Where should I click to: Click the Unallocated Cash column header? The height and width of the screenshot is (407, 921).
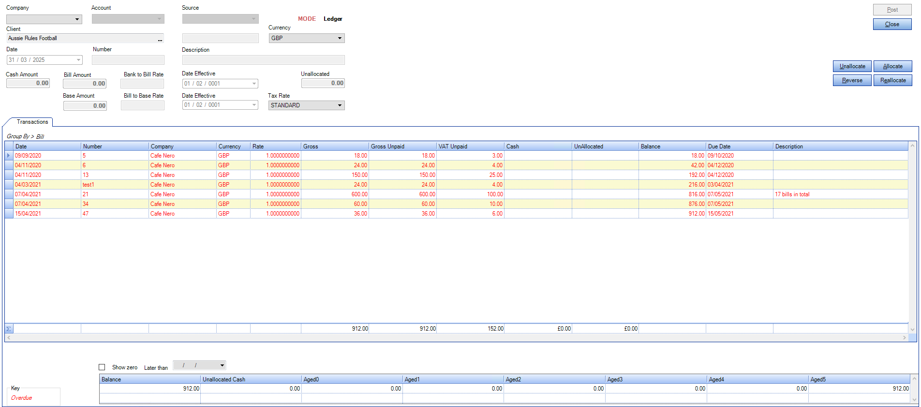[x=251, y=379]
